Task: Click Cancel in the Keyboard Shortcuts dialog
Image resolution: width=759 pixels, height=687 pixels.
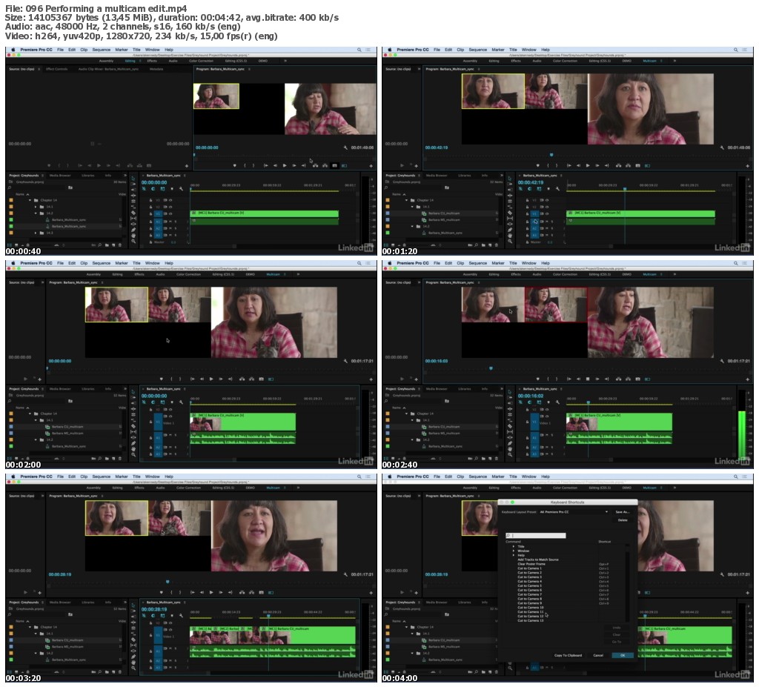Action: 598,655
